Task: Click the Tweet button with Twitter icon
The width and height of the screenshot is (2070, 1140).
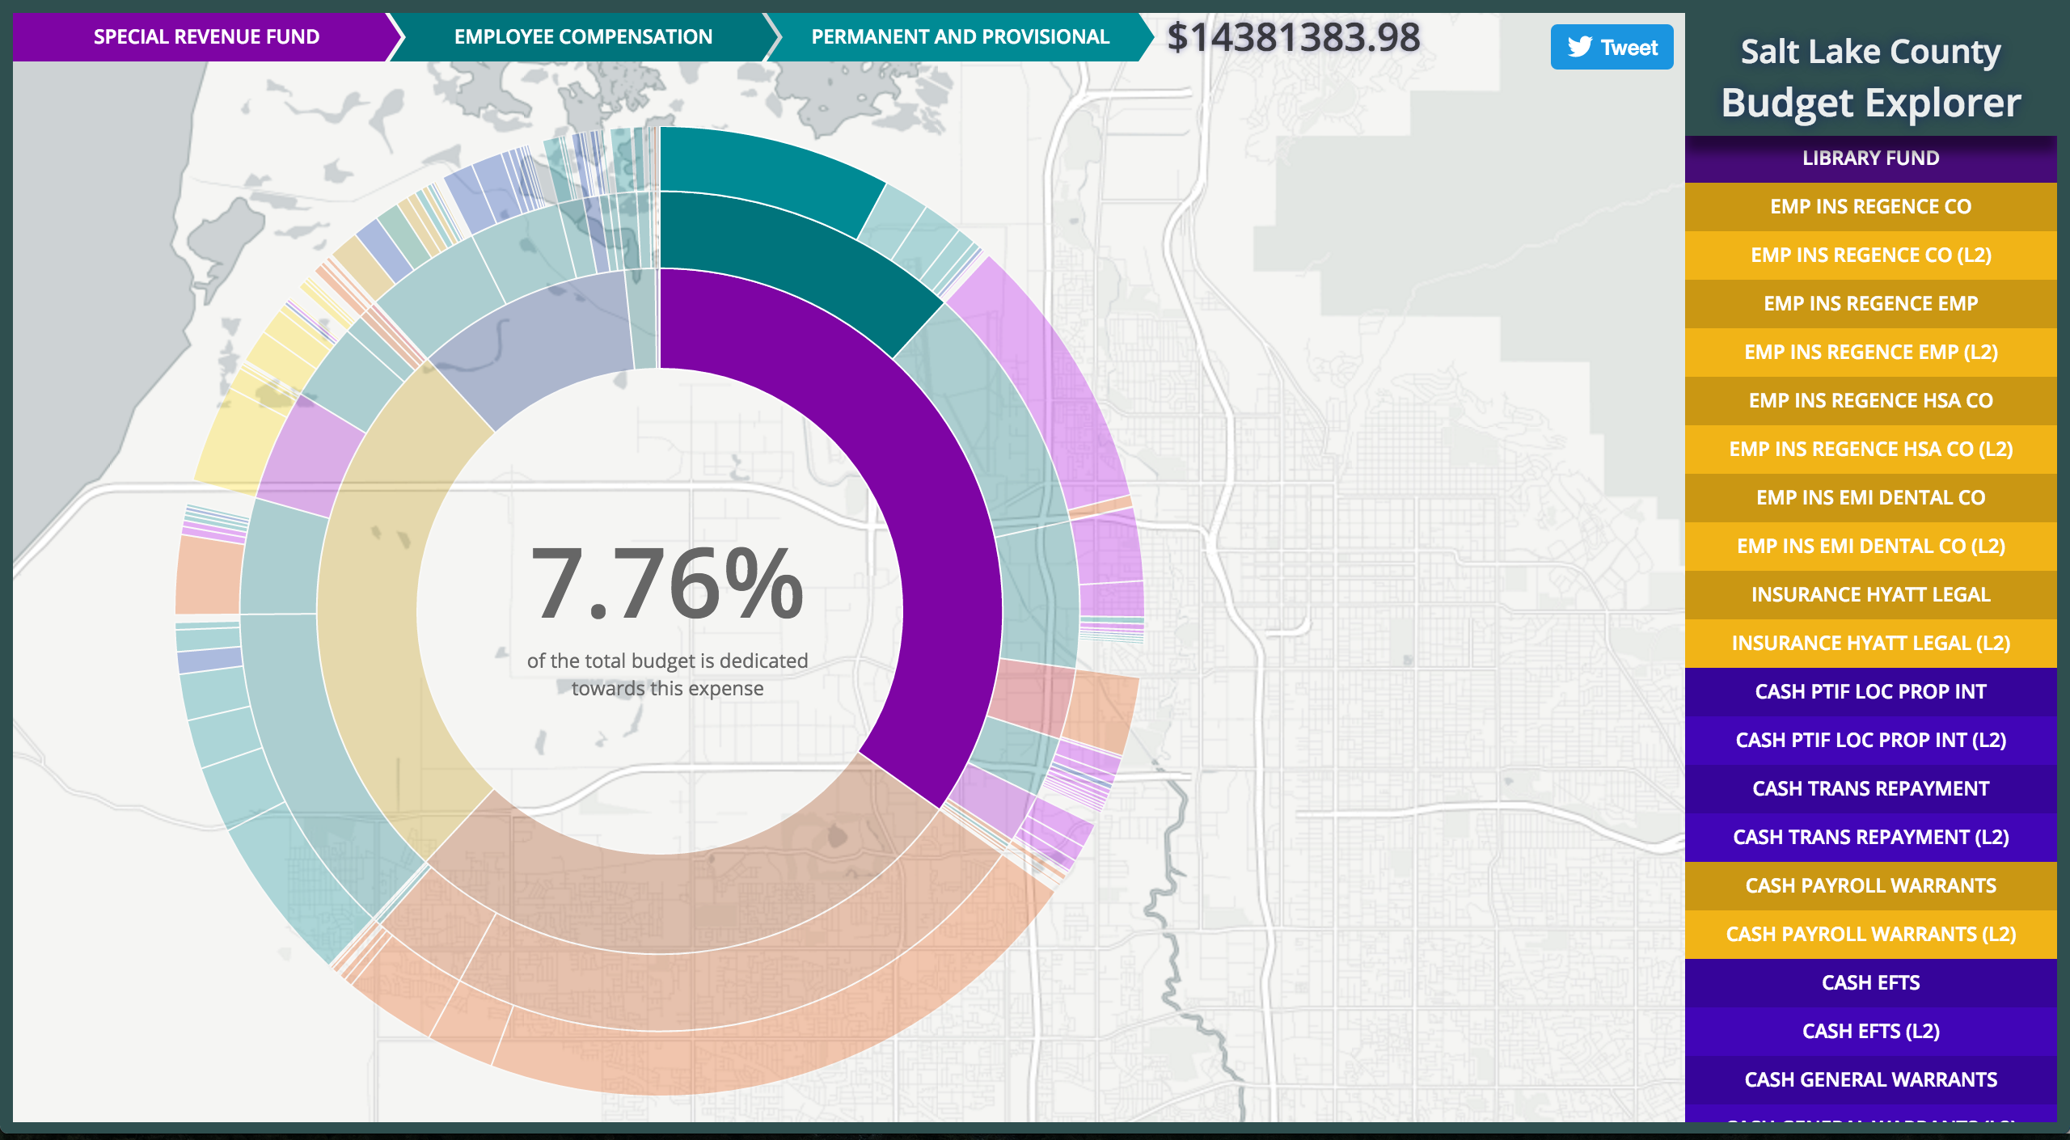Action: 1611,48
